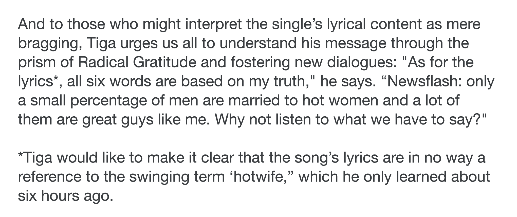The image size is (517, 217).
Task: Click the word "understand" in second line
Action: click(258, 44)
